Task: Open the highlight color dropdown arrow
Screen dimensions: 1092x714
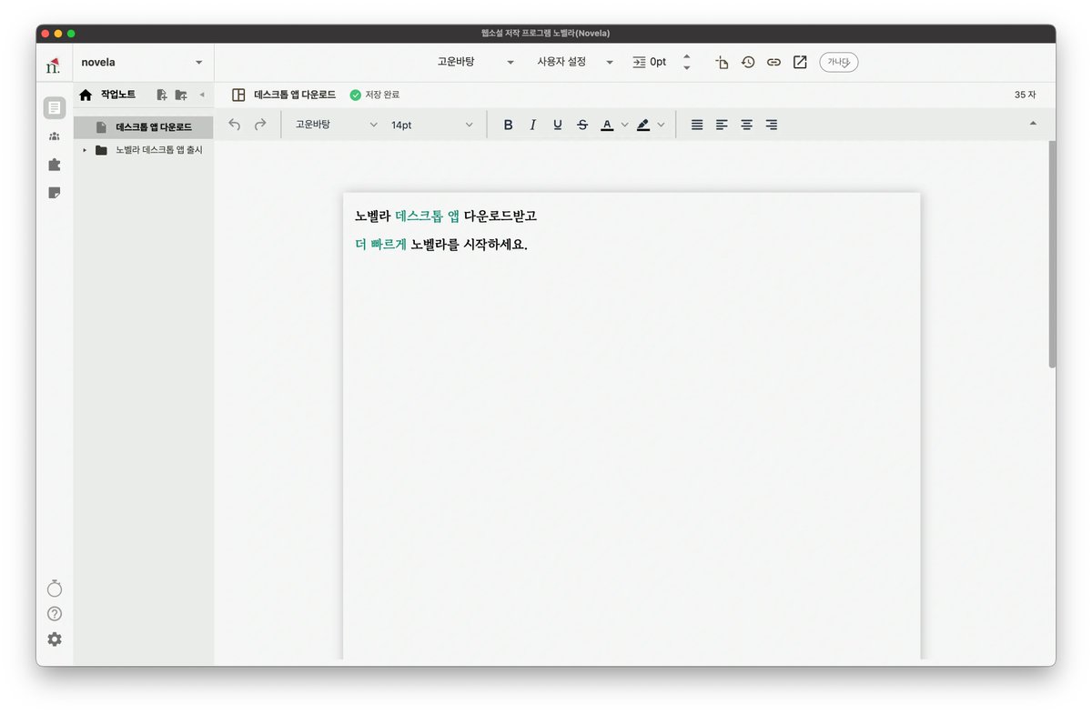Action: click(x=662, y=125)
